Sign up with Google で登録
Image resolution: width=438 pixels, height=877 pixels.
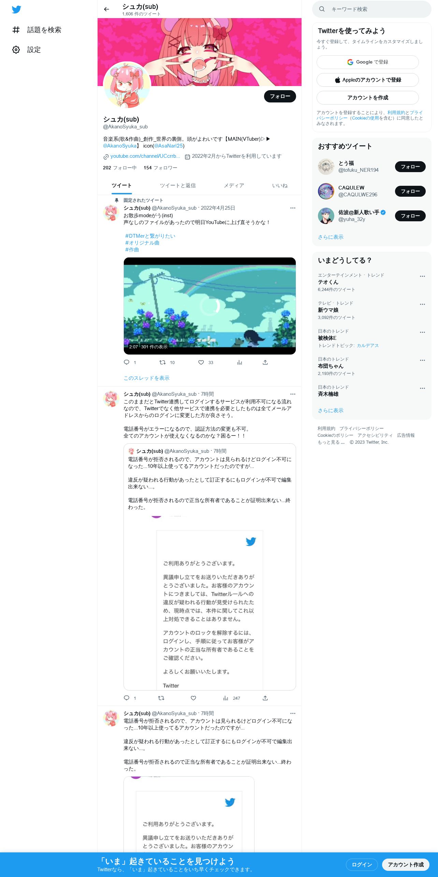point(368,62)
